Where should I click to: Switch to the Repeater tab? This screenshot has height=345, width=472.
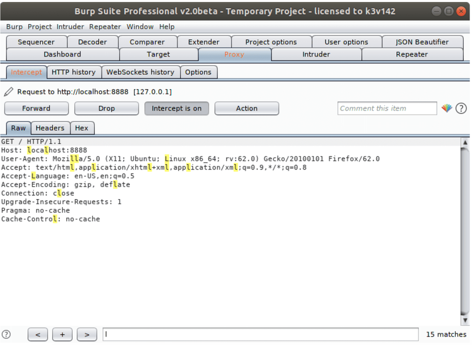(x=412, y=55)
